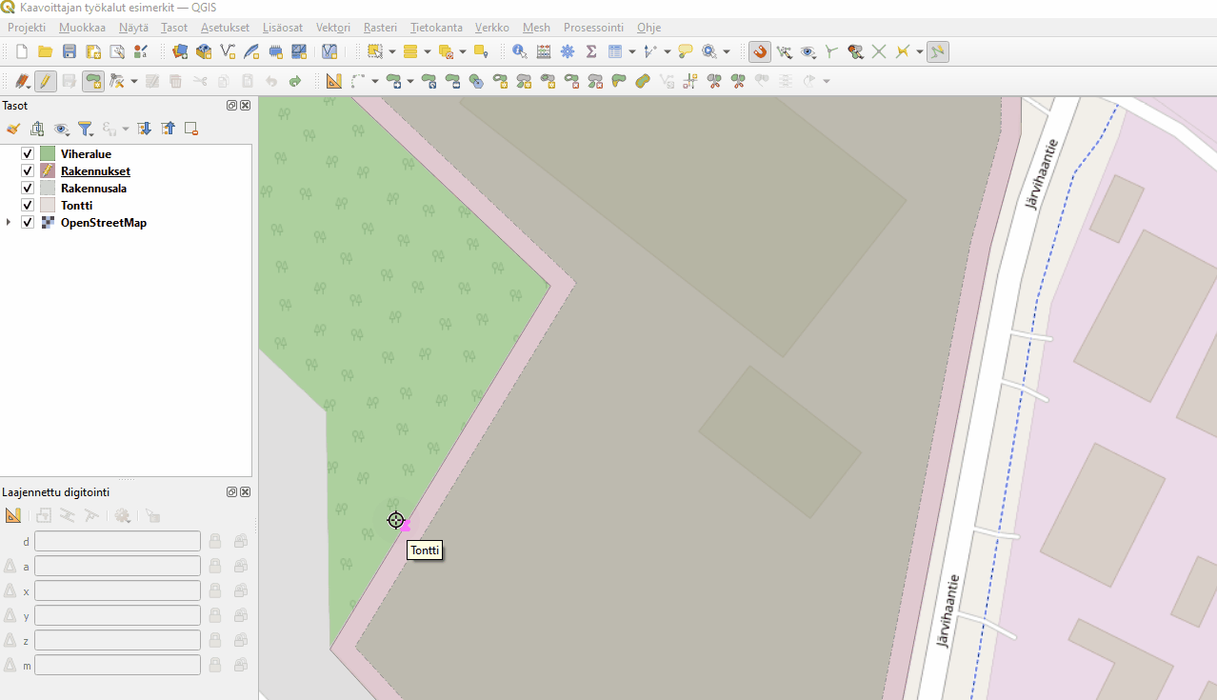Click the remove layer icon in Tasot
Image resolution: width=1217 pixels, height=700 pixels.
(x=191, y=129)
